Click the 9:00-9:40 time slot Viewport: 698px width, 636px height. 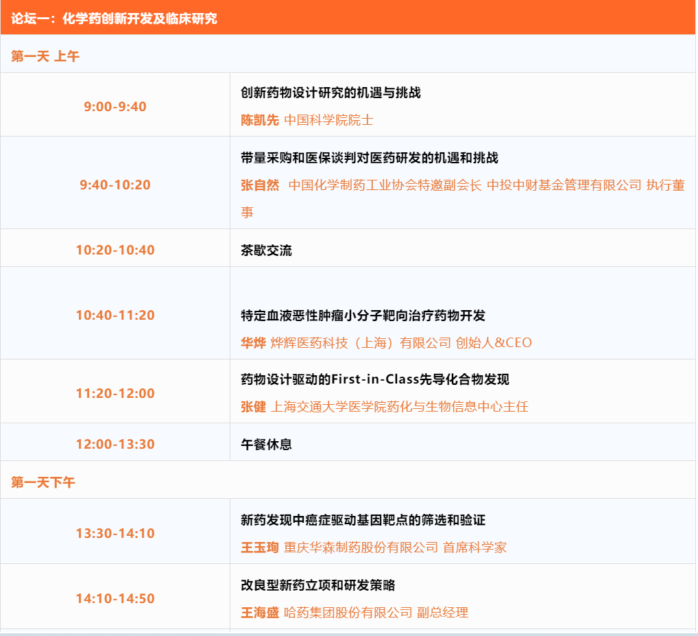coord(115,106)
